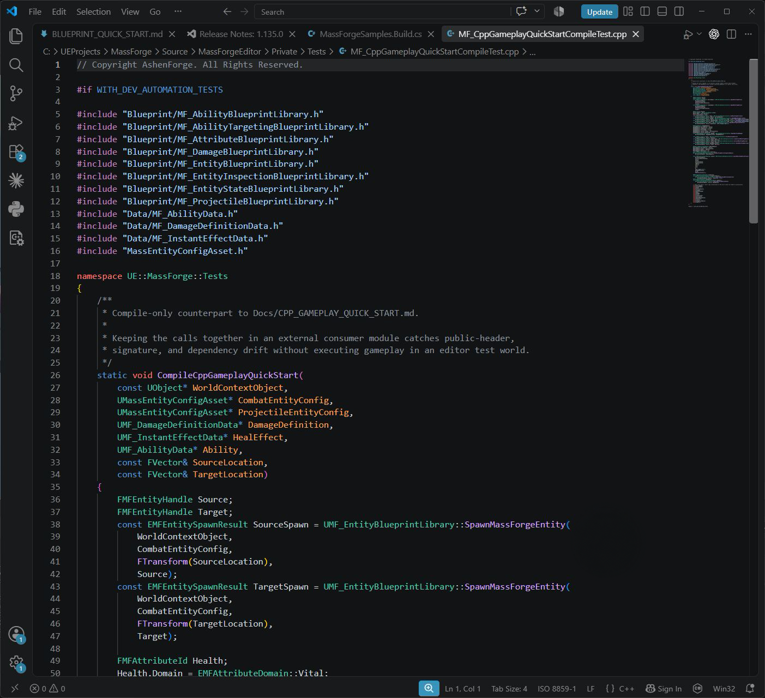Click the C# hexagon icon in status bar

point(697,688)
